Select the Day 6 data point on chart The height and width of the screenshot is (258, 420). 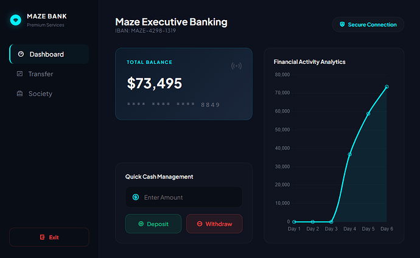pos(387,87)
